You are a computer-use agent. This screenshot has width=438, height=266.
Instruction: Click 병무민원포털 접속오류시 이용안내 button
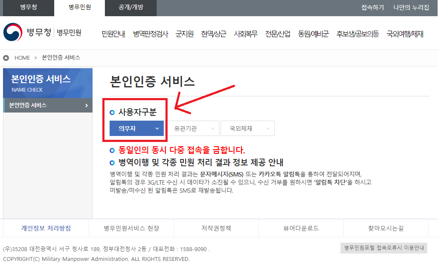click(x=383, y=248)
